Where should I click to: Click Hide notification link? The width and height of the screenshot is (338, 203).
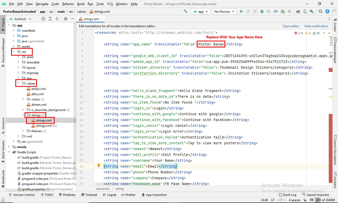[x=316, y=26]
